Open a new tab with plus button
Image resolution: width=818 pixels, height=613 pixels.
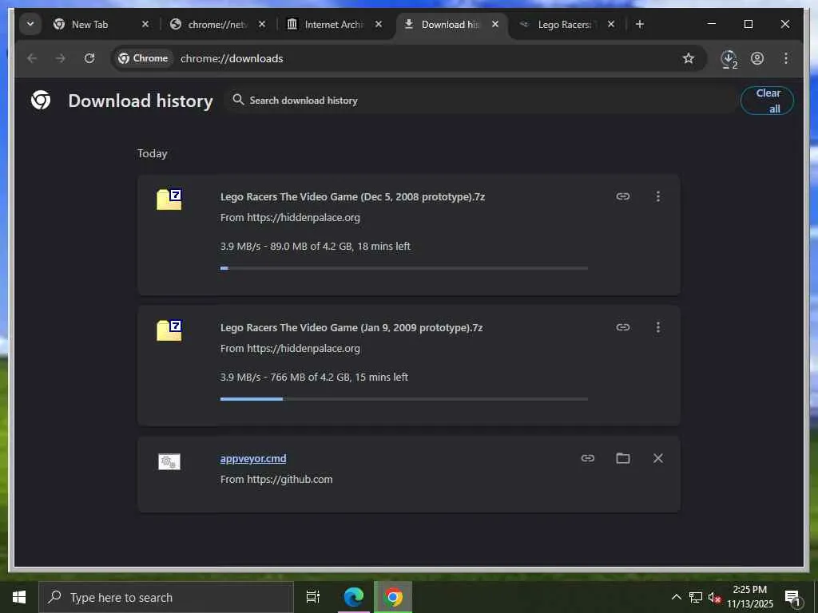click(x=640, y=24)
